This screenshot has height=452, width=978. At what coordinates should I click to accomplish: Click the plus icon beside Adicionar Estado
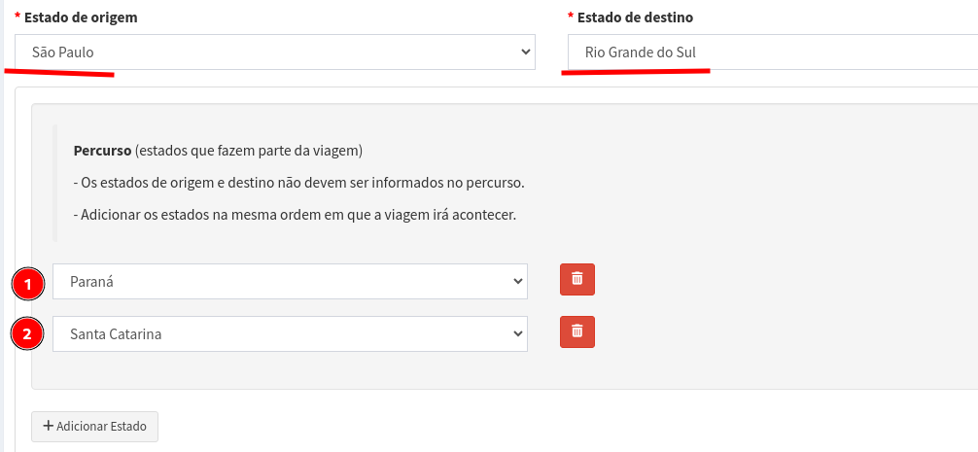pos(48,426)
